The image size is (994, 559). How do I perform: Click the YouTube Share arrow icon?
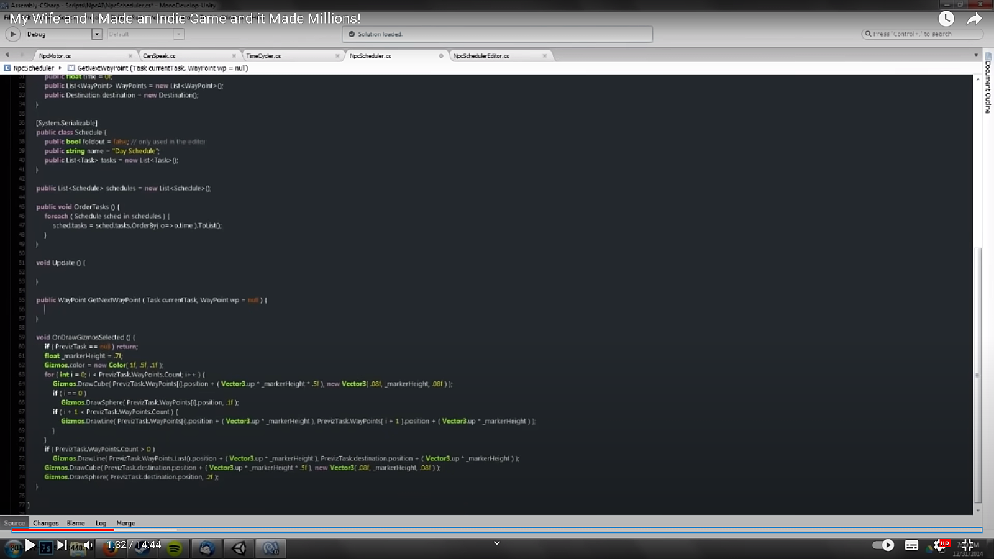(974, 19)
